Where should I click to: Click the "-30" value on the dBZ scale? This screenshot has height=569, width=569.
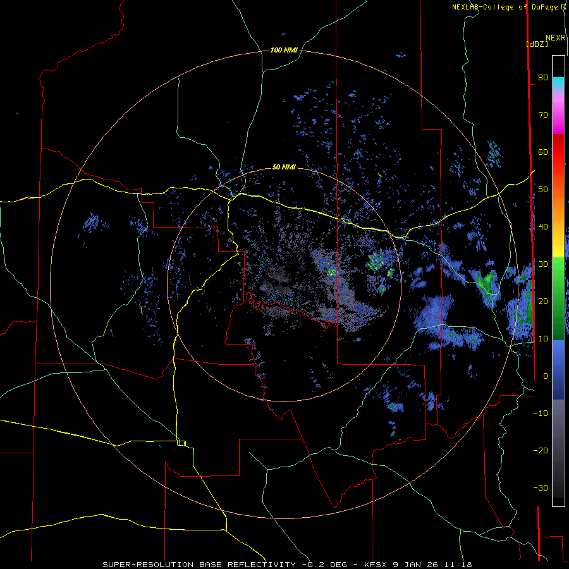point(541,488)
